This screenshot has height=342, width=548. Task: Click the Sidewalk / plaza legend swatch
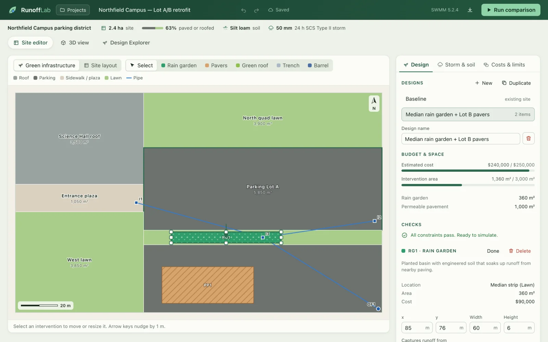(x=62, y=78)
